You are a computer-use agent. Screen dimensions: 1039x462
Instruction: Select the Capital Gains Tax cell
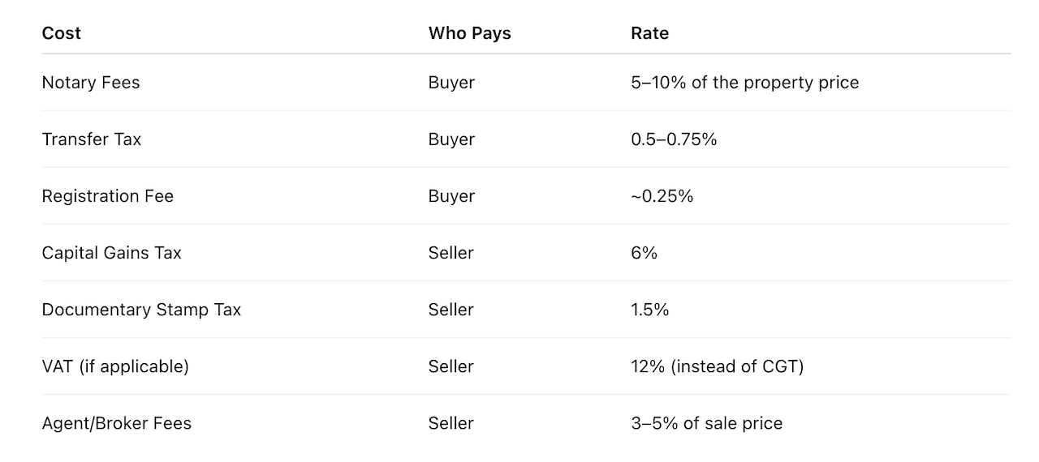coord(112,253)
